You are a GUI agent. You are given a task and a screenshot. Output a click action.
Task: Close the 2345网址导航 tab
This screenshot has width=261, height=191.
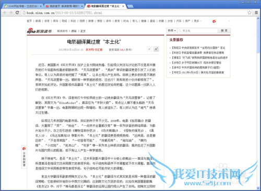41,6
